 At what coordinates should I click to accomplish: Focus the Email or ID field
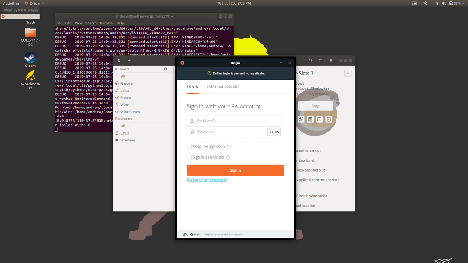coord(235,121)
